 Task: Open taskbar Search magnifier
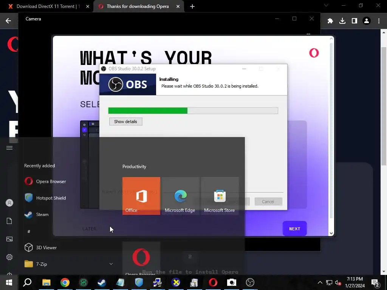(27, 282)
